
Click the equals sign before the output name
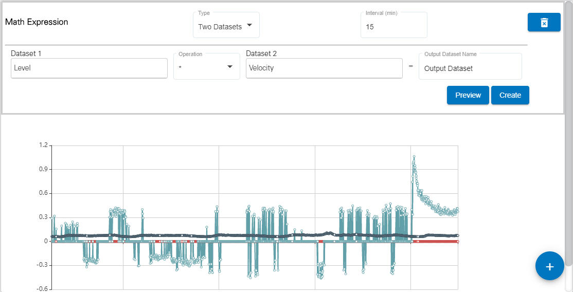tap(410, 67)
